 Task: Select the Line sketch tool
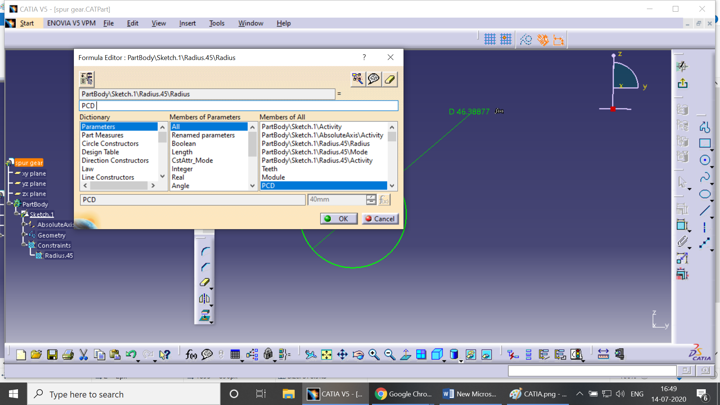coord(705,210)
